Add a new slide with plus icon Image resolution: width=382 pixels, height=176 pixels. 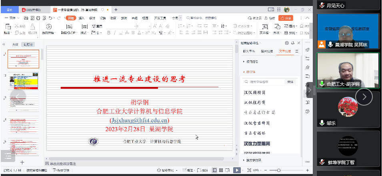[x=22, y=162]
